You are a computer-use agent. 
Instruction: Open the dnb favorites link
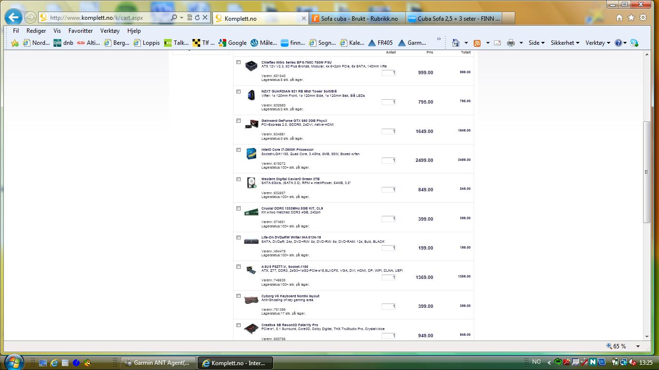63,43
